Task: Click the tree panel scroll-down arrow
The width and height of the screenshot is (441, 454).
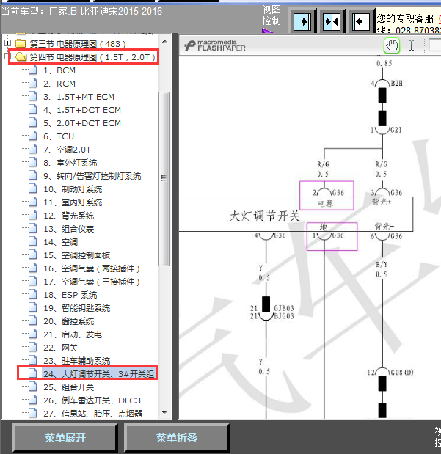Action: 164,413
